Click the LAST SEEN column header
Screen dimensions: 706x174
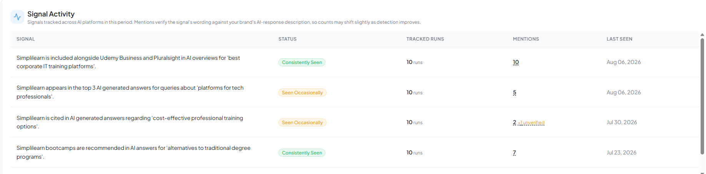pos(619,39)
